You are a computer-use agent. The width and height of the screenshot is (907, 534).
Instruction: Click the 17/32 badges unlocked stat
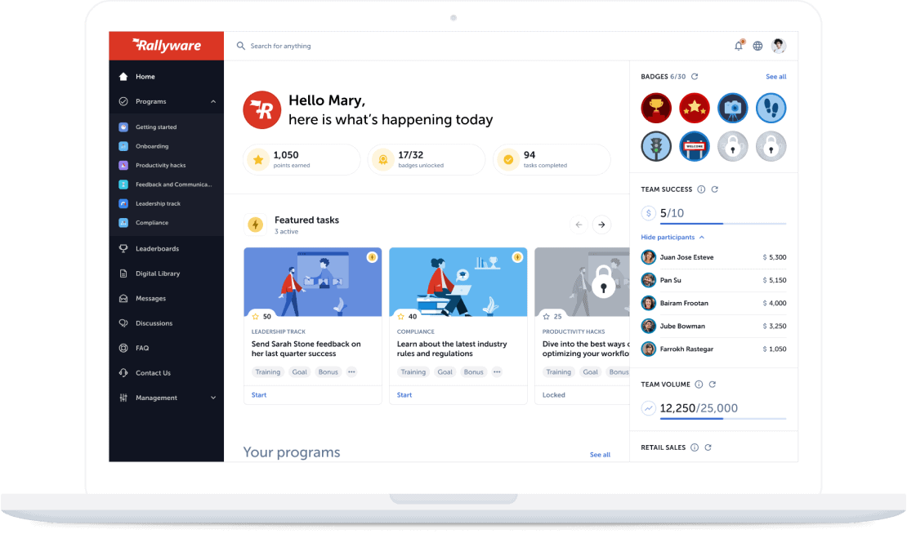click(x=427, y=159)
